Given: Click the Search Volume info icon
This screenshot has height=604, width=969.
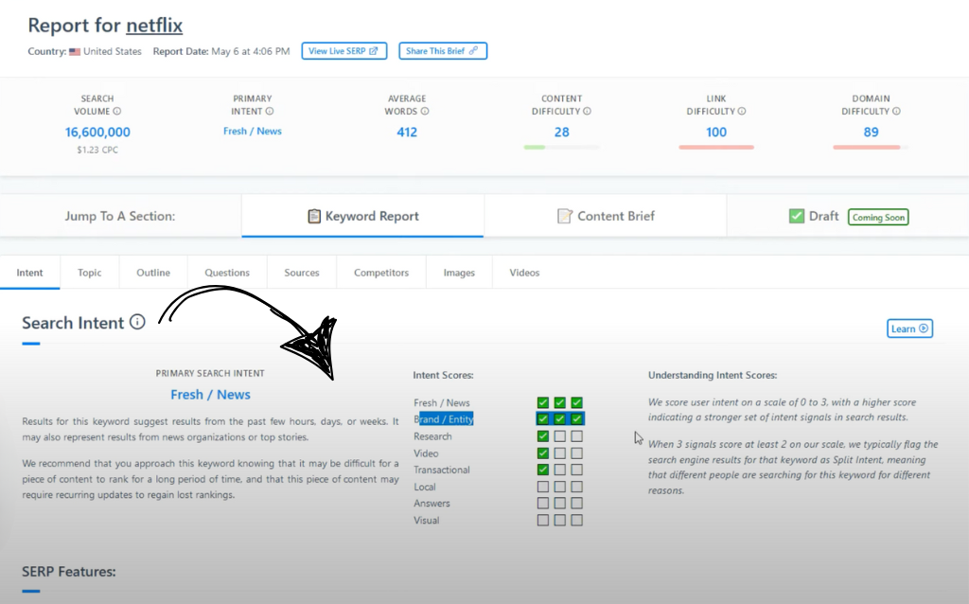Looking at the screenshot, I should pyautogui.click(x=116, y=112).
